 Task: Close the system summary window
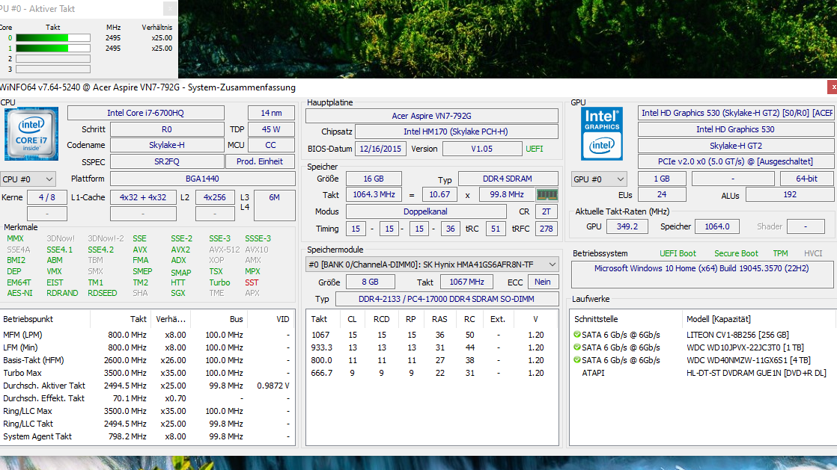tap(833, 87)
